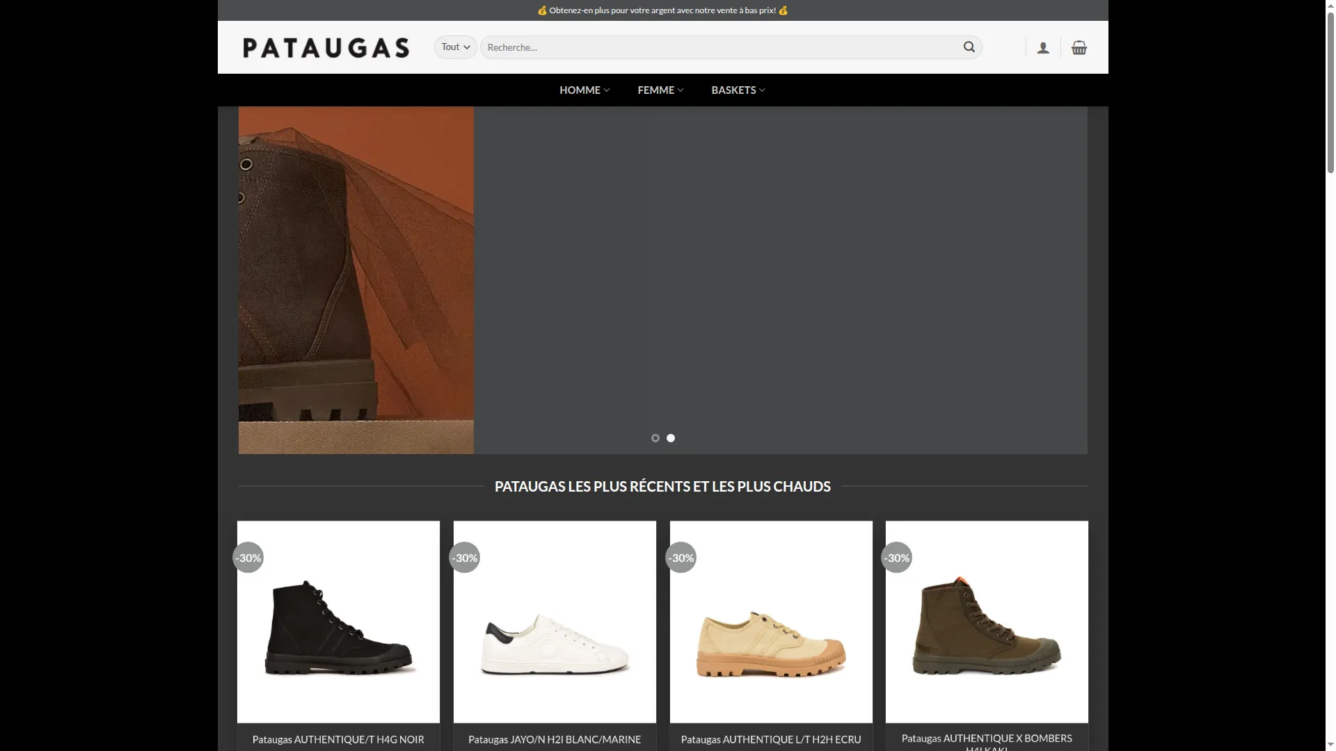Open Pataugas AUTHENTIQUE/T H4G NOIR link

338,739
